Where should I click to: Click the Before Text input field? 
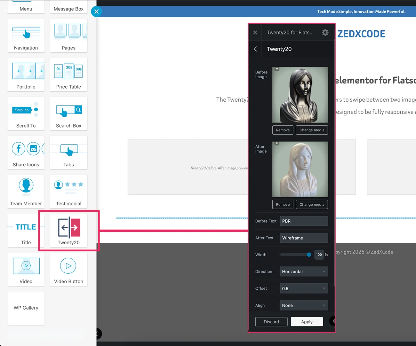point(304,221)
